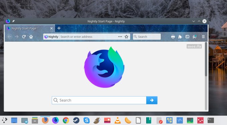
Task: Click the Nightly identity box in address bar
Action: (x=51, y=37)
